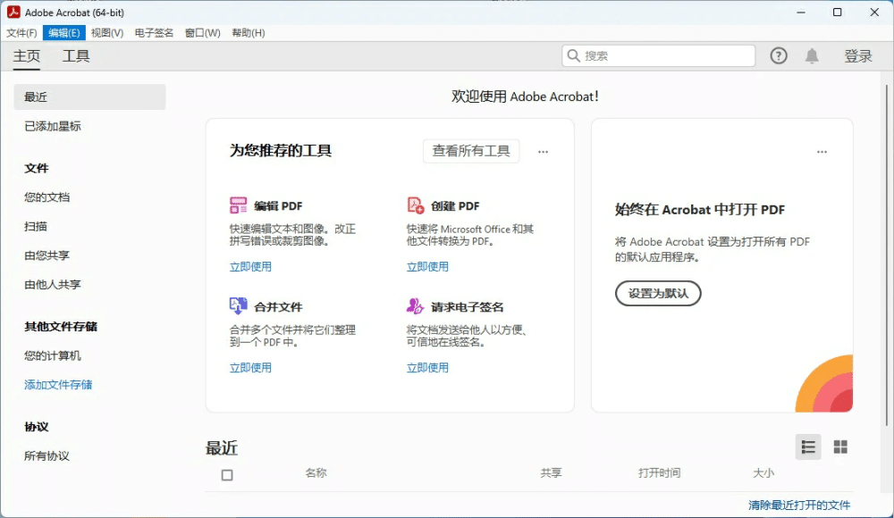The width and height of the screenshot is (894, 518).
Task: Click the search magnifier icon
Action: click(x=573, y=55)
